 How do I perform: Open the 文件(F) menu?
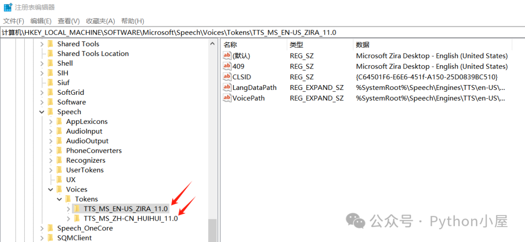point(14,21)
